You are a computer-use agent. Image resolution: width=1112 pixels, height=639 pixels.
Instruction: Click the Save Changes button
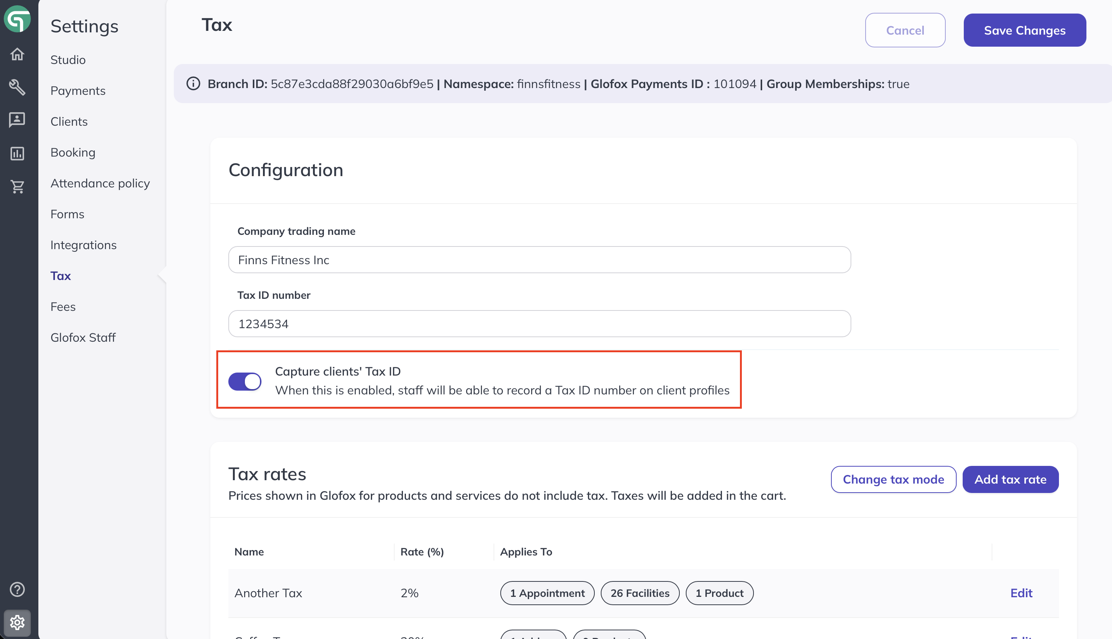1025,30
